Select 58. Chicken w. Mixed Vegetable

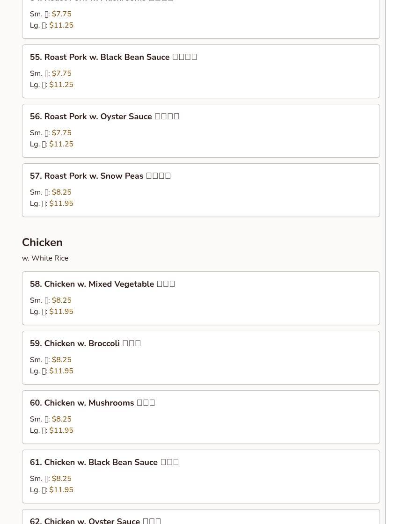coord(102,284)
